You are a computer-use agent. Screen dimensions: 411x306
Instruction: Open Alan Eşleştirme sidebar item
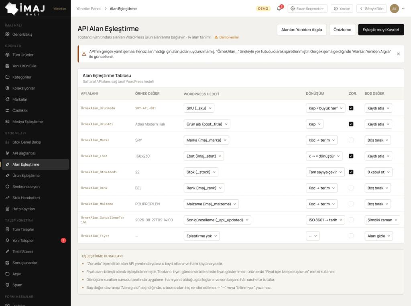tap(35, 164)
